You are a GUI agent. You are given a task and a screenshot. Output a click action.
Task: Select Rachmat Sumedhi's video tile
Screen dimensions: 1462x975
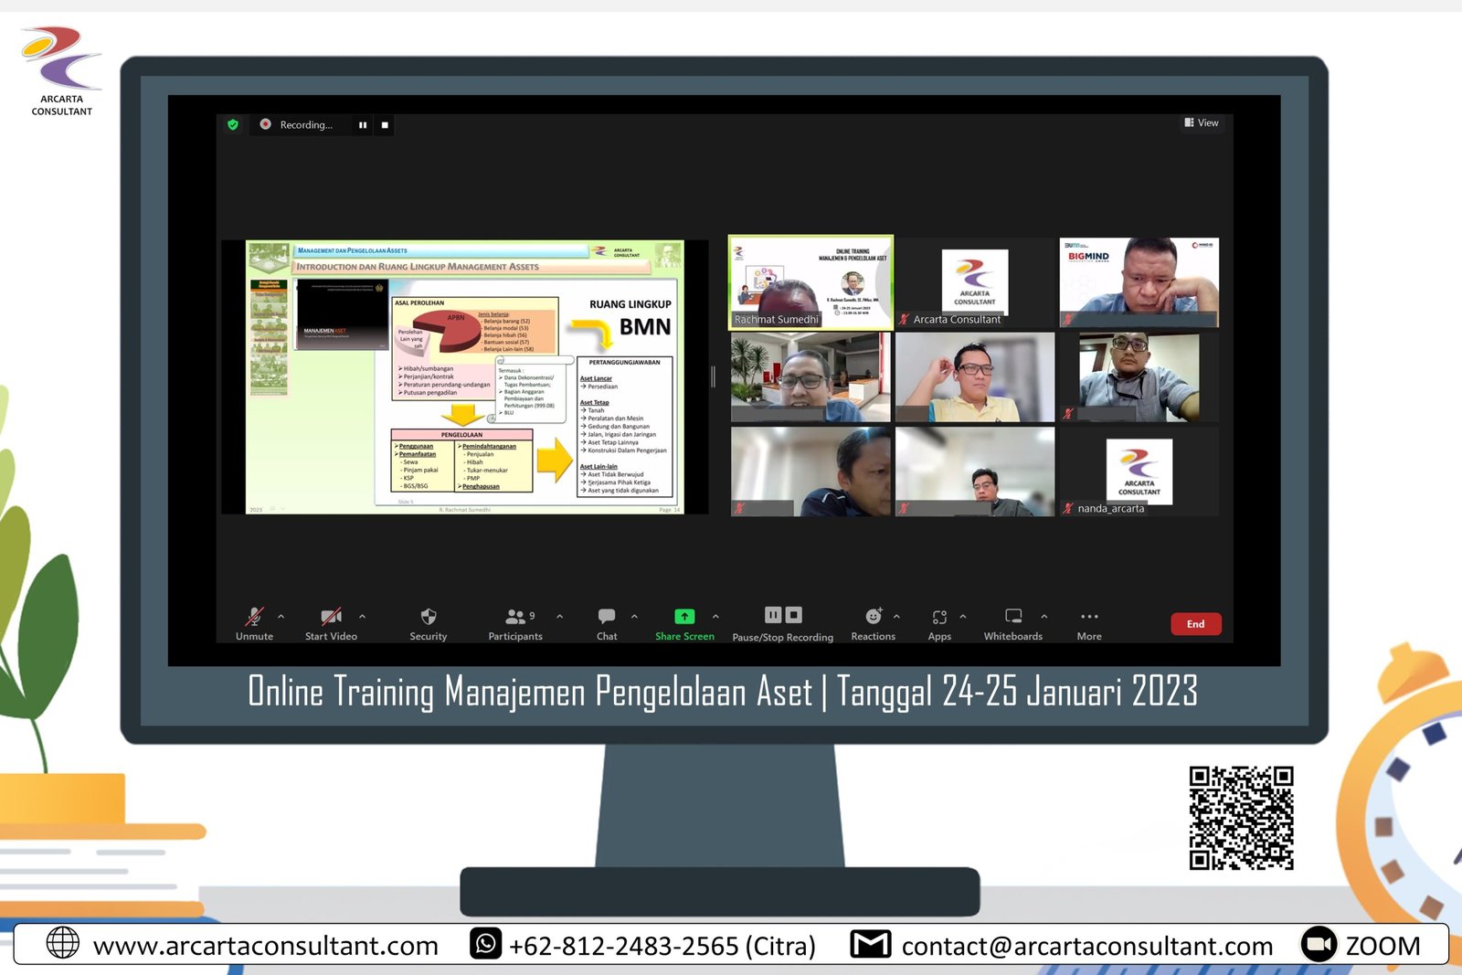[810, 282]
